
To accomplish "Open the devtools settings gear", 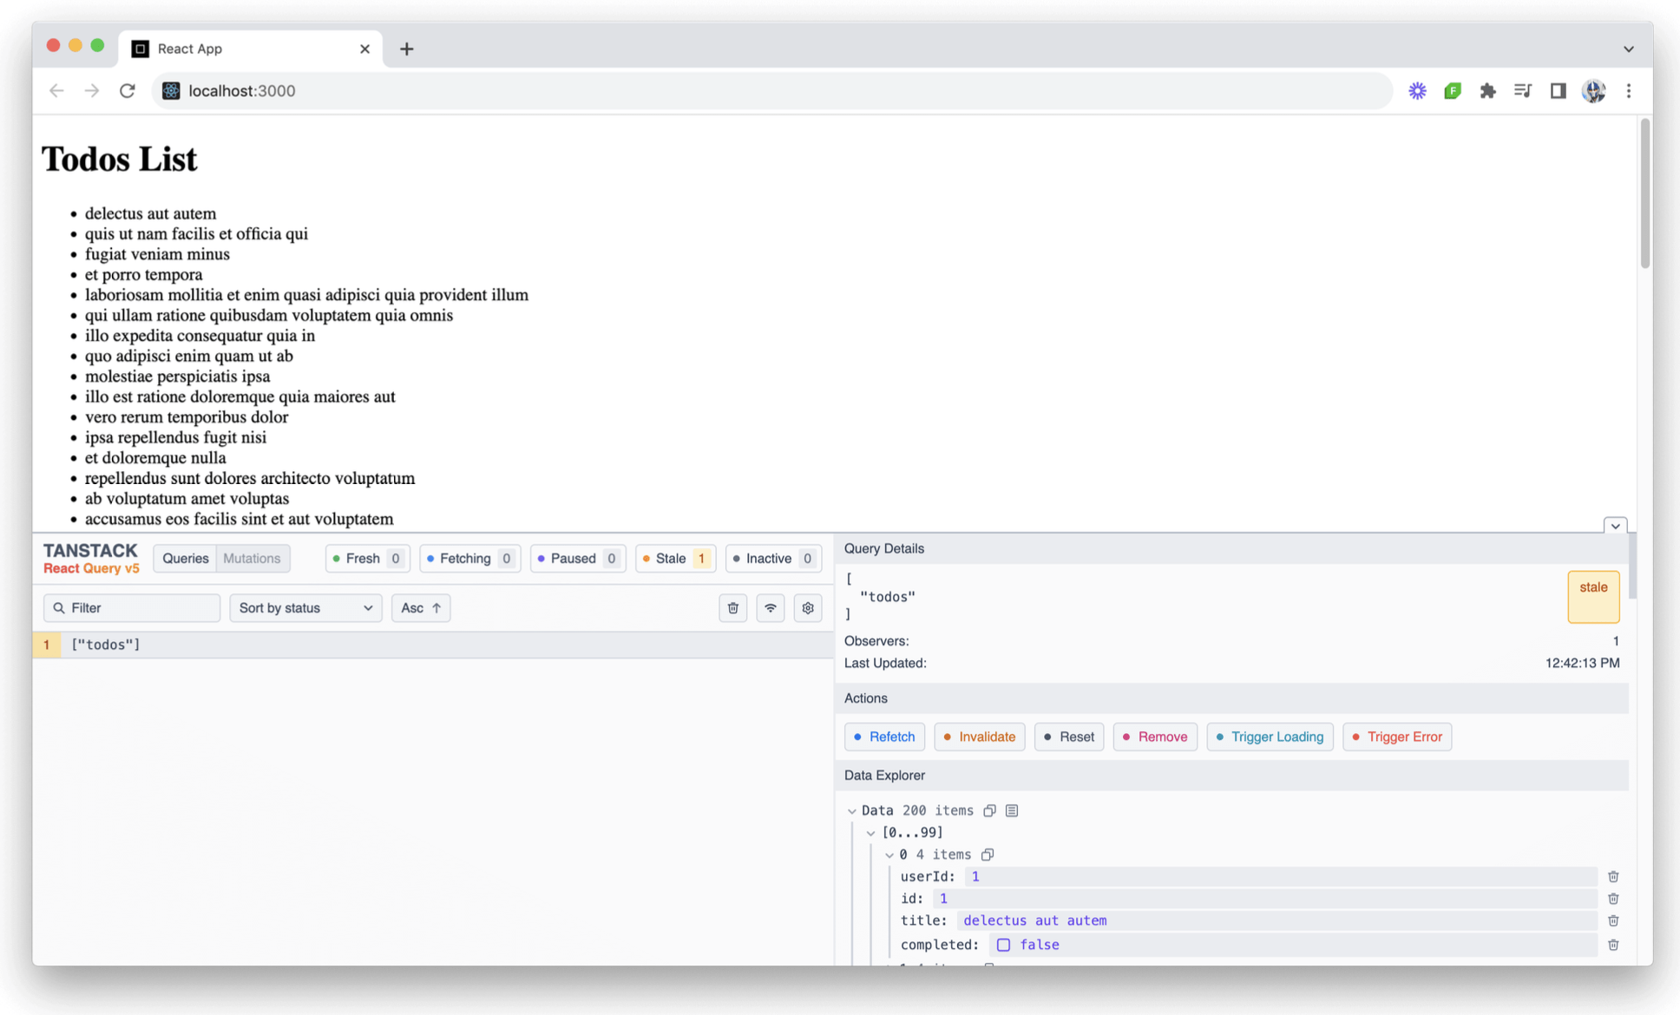I will (808, 608).
